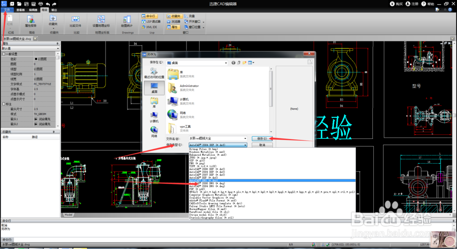Viewport: 457px width, 249px height.
Task: Expand the 窗口位置 dropdown
Action: pos(203,27)
